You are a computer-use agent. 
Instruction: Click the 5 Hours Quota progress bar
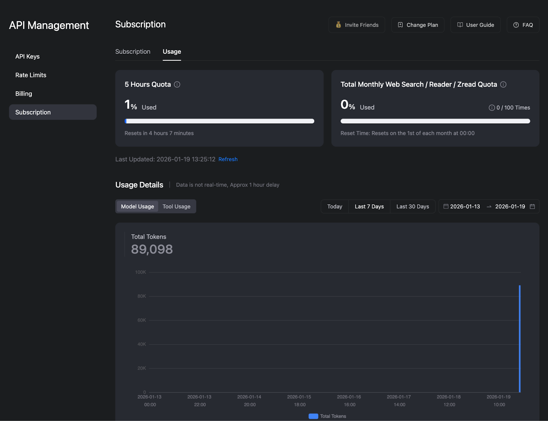coord(219,121)
